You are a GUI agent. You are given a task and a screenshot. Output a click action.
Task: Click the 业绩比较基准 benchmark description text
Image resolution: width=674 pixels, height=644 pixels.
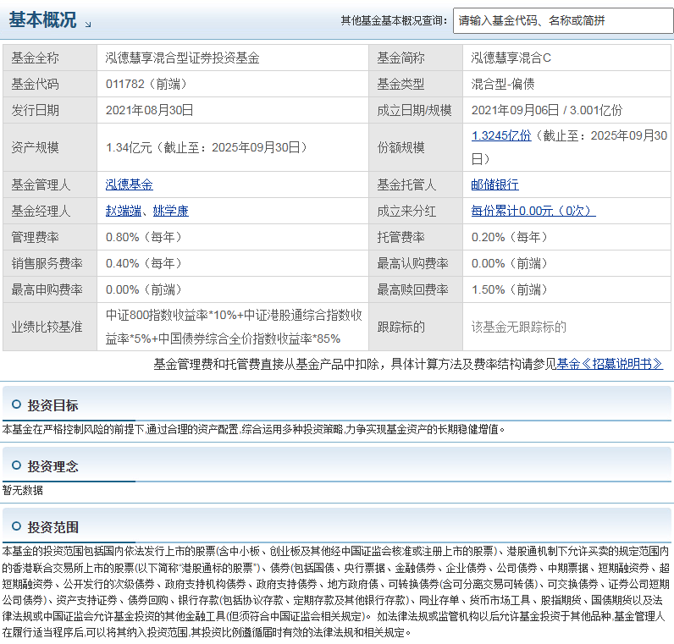(234, 327)
